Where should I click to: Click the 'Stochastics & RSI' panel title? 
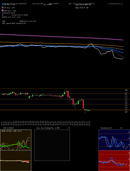coord(111,128)
